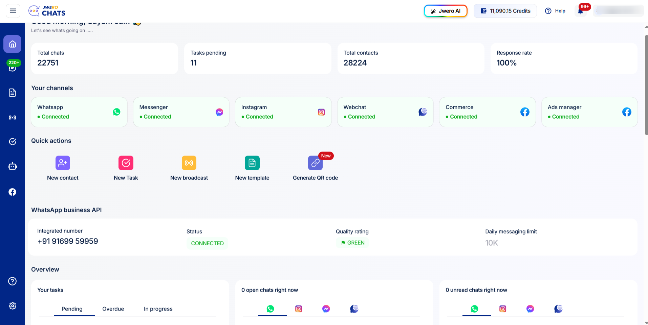648x325 pixels.
Task: Select Messenger tab under unread chats
Action: click(530, 309)
